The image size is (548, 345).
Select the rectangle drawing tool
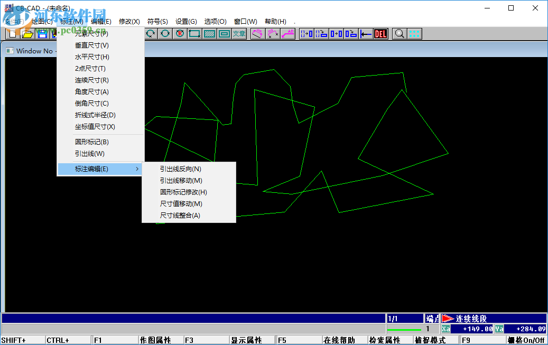pos(194,33)
